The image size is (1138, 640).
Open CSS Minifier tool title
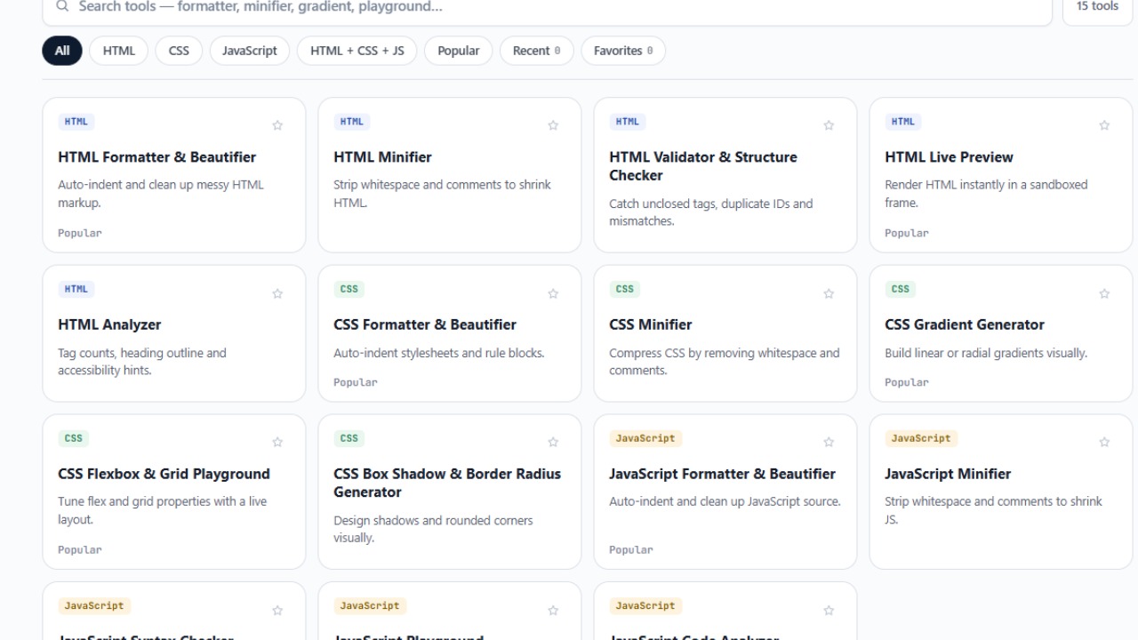(x=651, y=325)
